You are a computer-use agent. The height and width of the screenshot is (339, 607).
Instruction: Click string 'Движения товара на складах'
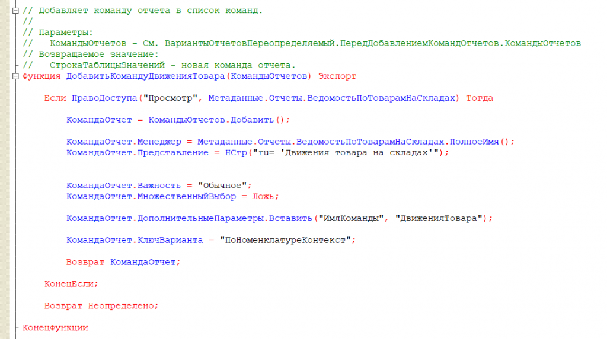[x=356, y=152]
